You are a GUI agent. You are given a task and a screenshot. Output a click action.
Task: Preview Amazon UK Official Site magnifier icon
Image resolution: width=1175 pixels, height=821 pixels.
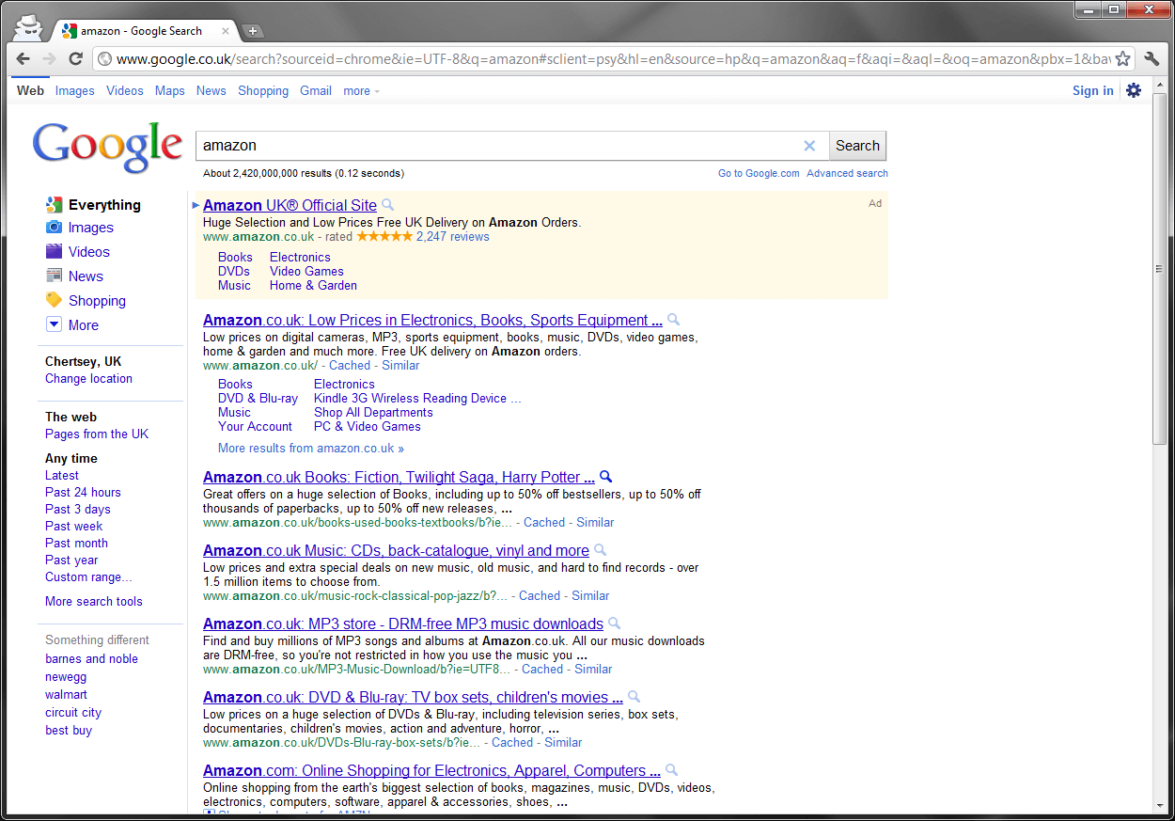(388, 205)
